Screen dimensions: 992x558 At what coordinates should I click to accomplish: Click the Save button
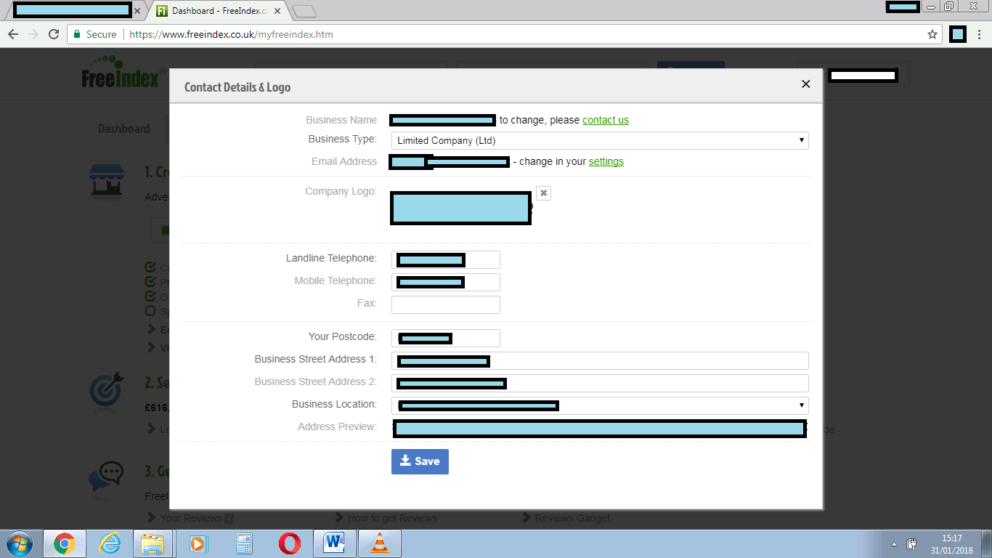(x=420, y=461)
